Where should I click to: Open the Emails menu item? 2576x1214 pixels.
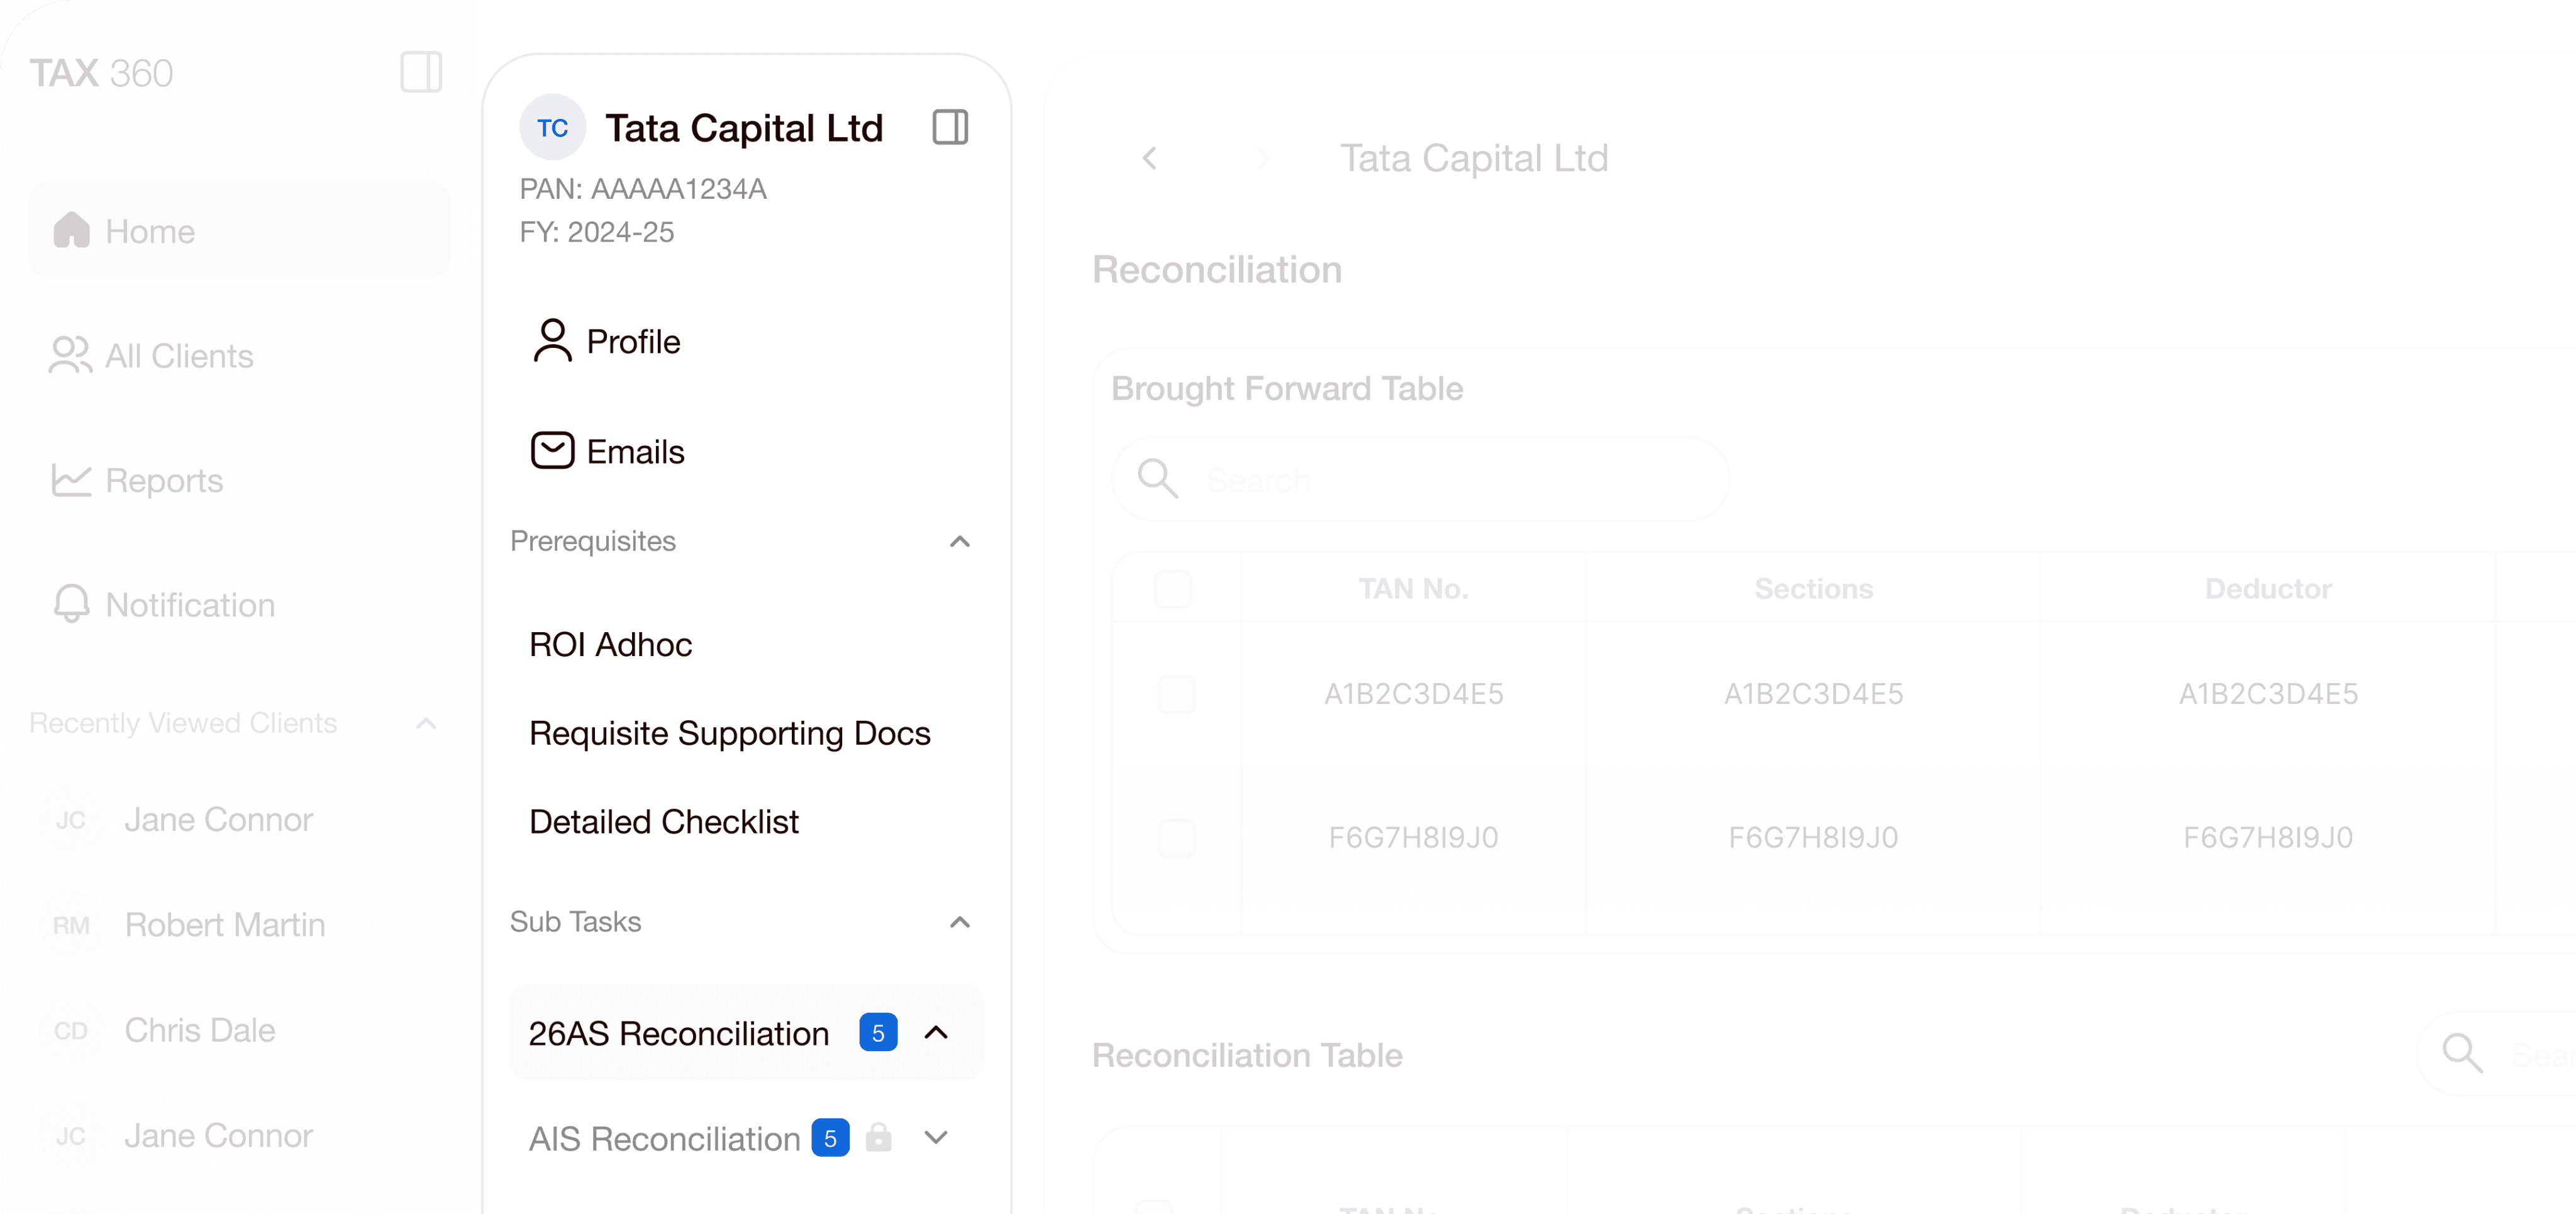634,451
